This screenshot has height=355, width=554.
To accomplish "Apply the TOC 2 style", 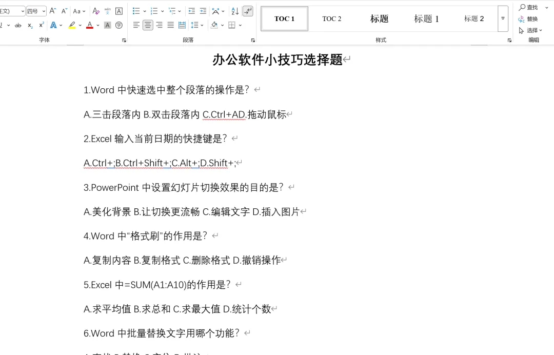I will pos(332,18).
